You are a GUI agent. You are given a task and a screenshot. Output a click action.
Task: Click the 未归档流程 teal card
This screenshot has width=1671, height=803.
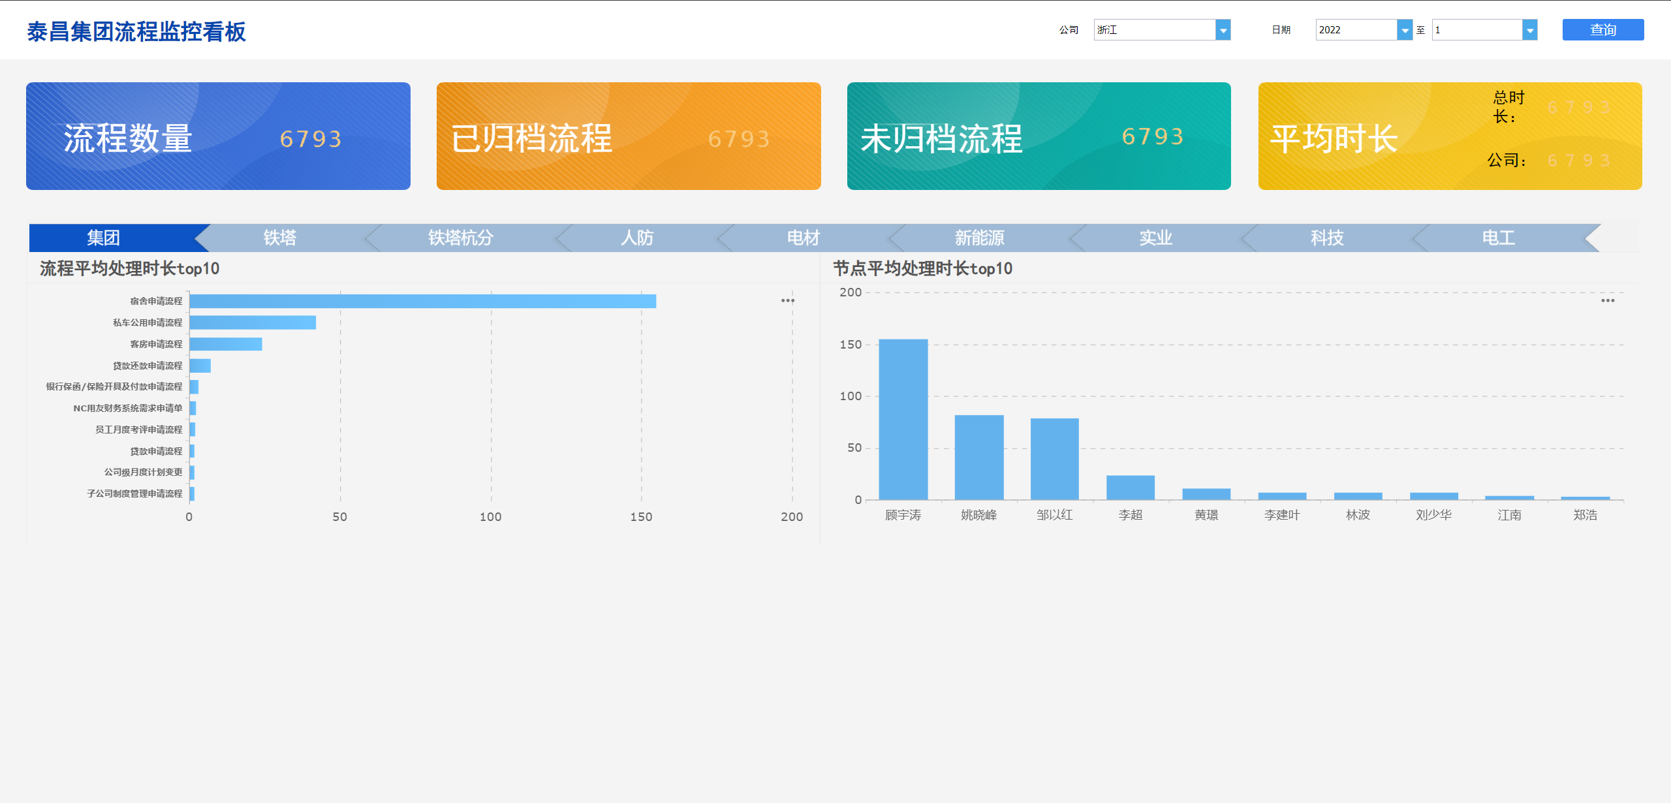coord(1039,136)
